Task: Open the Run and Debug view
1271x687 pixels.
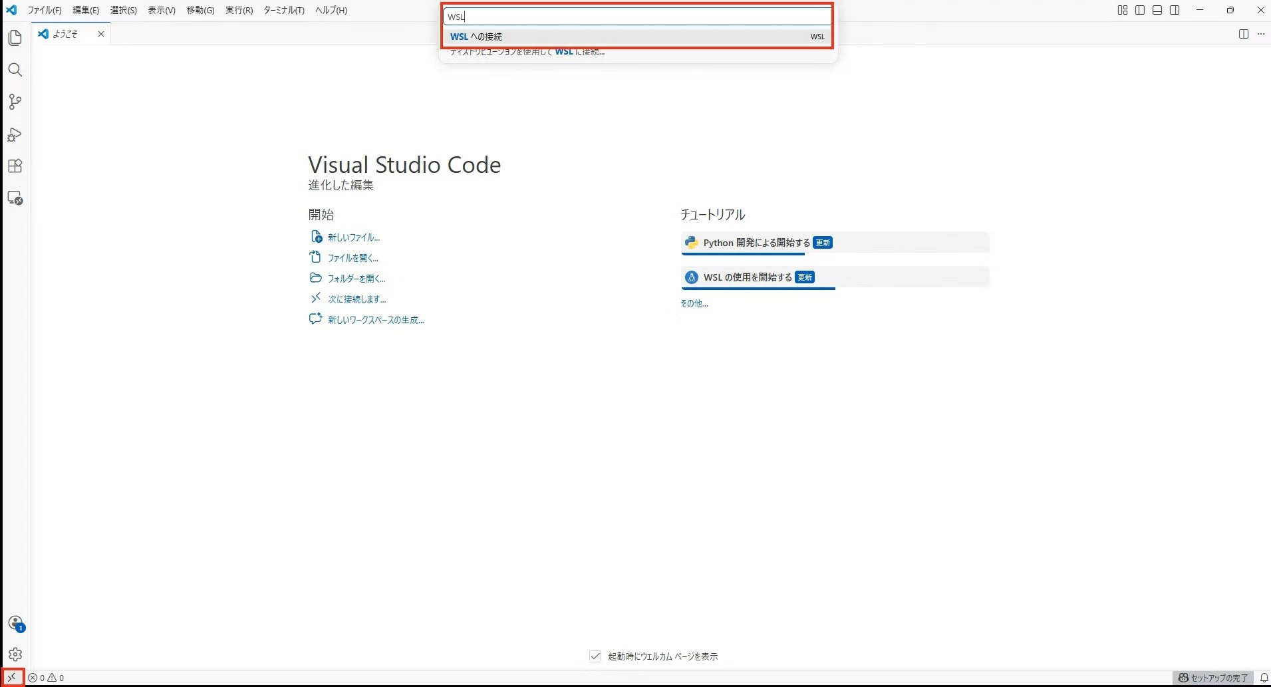Action: tap(15, 134)
